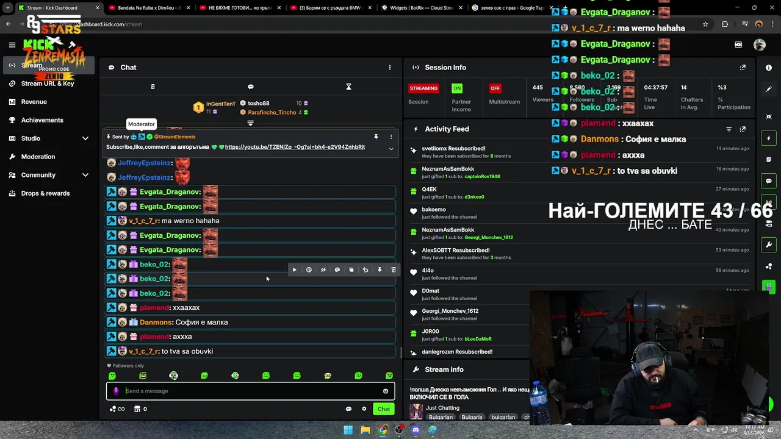Click the @StreamElements username
The height and width of the screenshot is (439, 781).
(x=175, y=137)
